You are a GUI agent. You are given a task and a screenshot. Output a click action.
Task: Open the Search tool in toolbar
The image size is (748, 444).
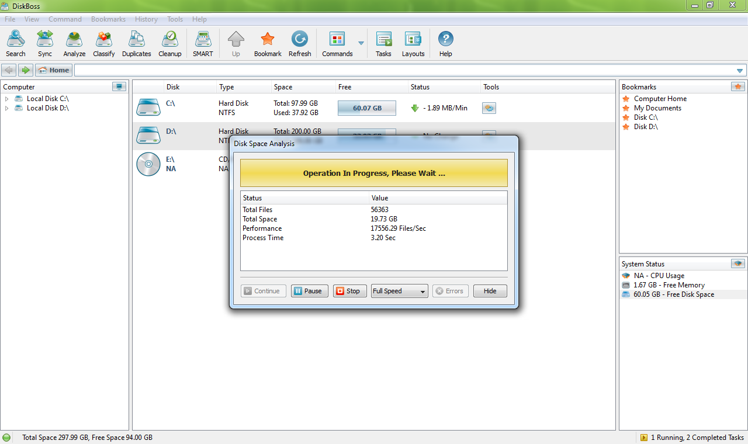coord(16,44)
